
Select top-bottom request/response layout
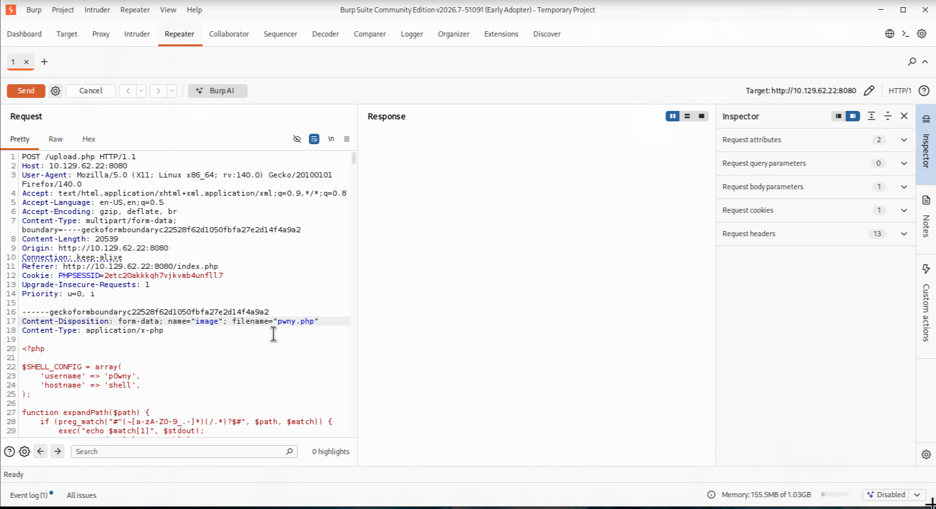click(687, 116)
